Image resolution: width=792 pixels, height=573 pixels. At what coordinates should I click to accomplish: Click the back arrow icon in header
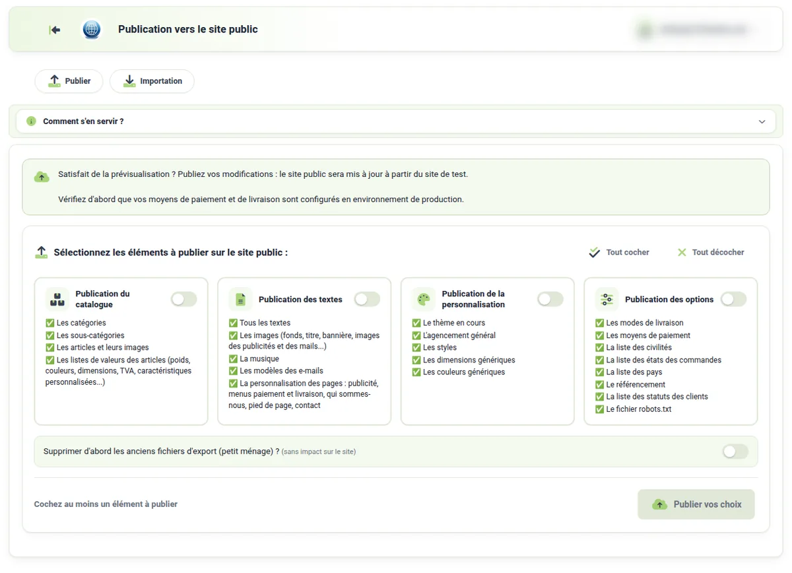click(x=55, y=30)
